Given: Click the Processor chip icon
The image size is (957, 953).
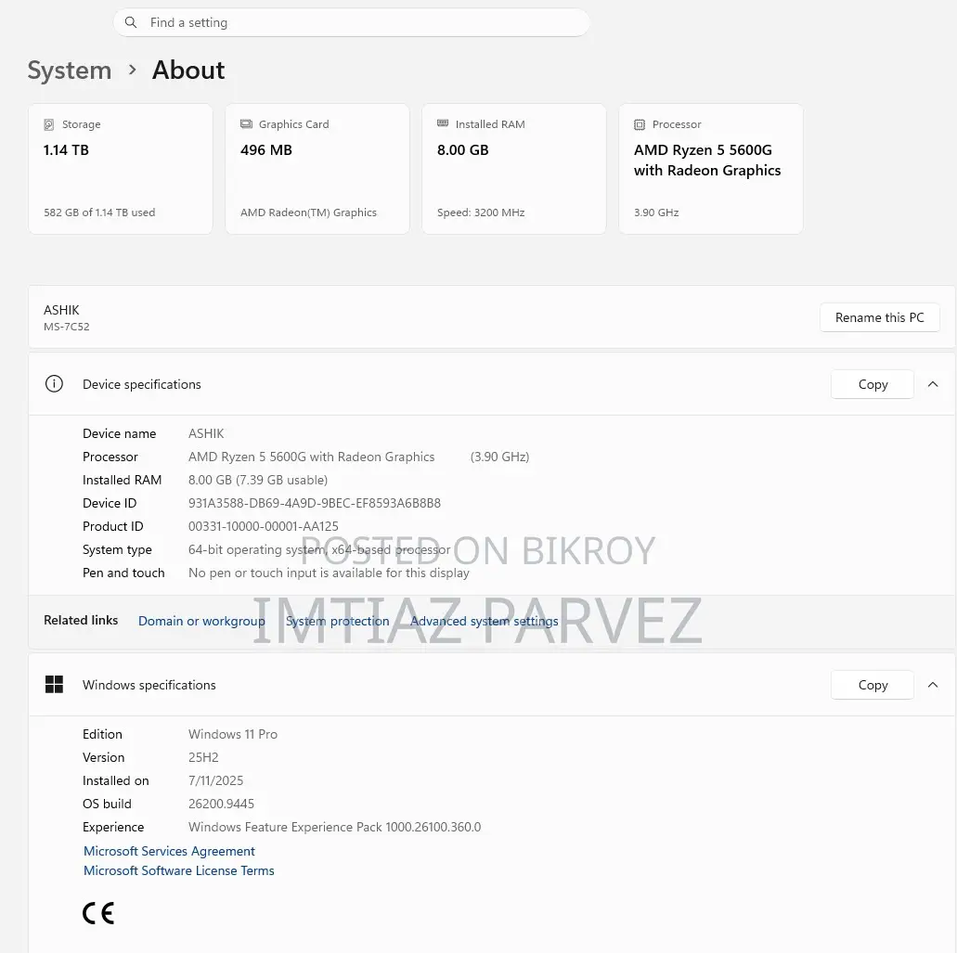Looking at the screenshot, I should [639, 124].
